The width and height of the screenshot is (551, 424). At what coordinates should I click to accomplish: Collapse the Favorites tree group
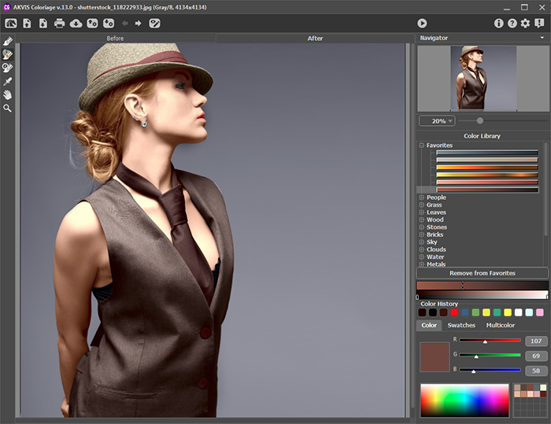(x=422, y=146)
